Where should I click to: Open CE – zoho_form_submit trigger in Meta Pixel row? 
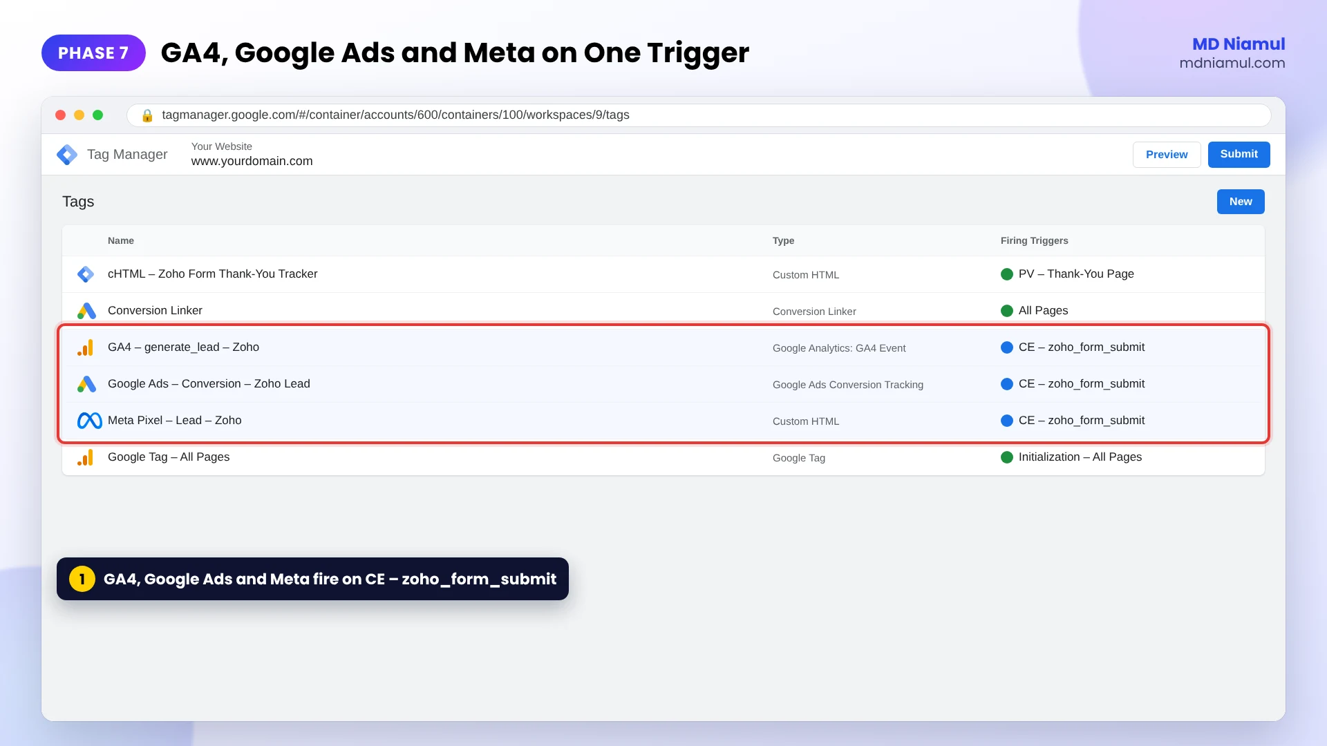tap(1082, 421)
